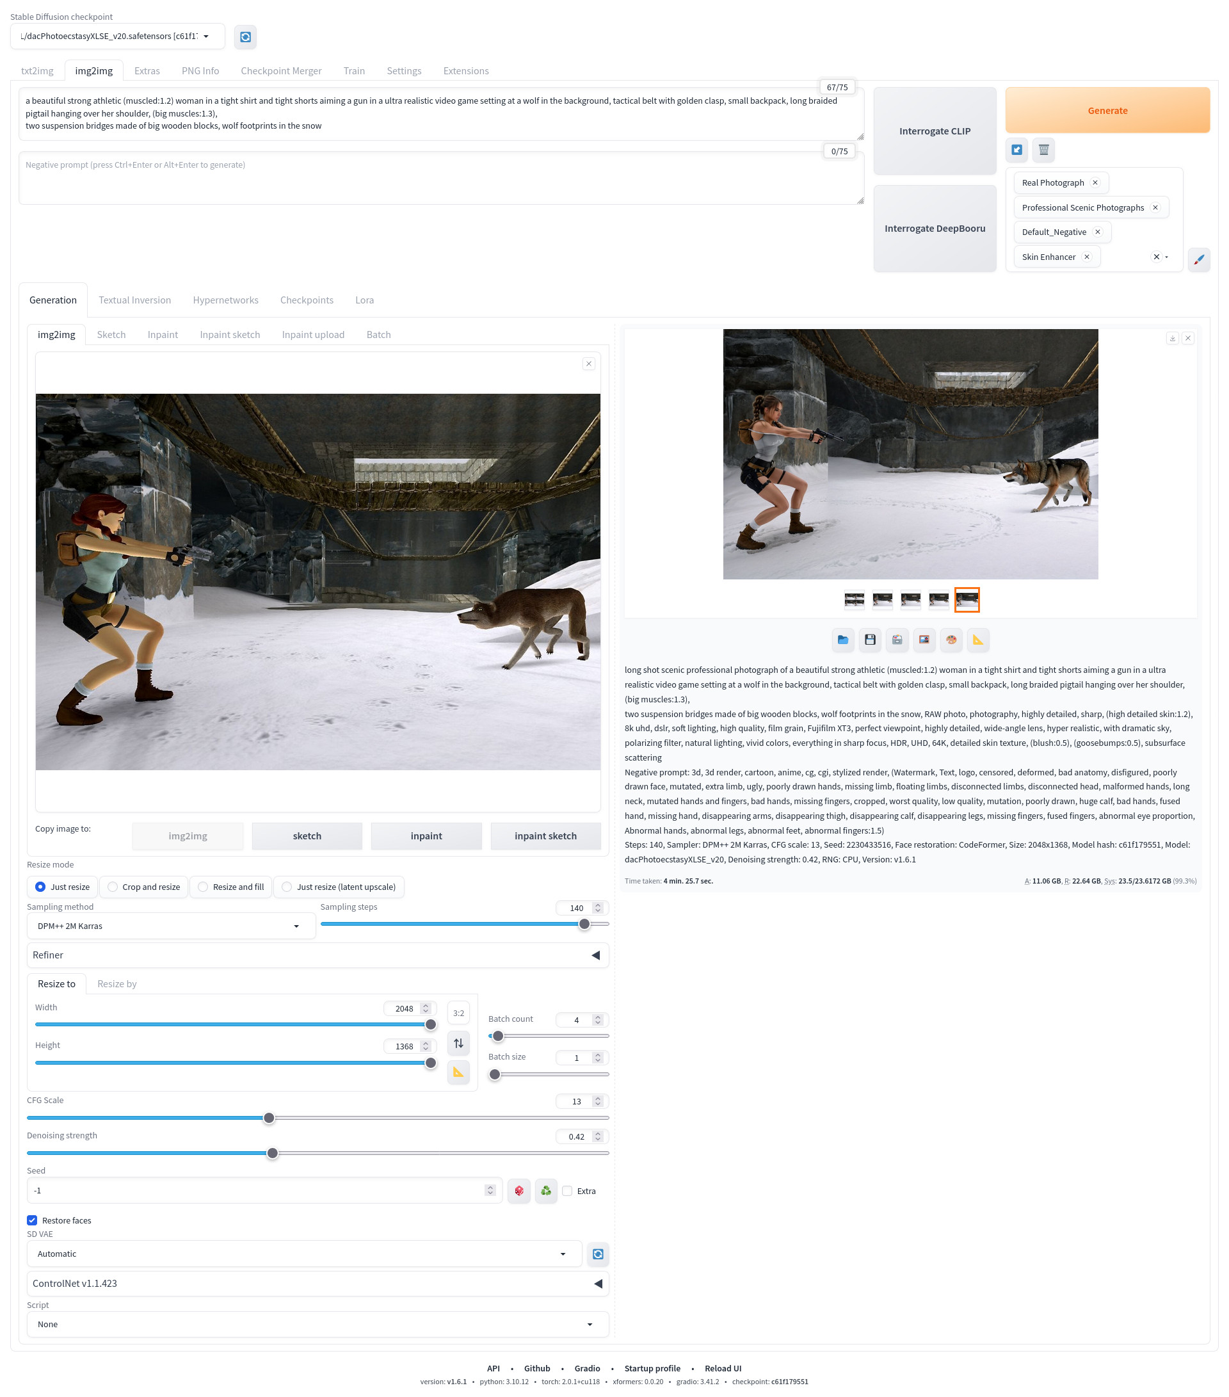
Task: Open the Extras tab
Action: 147,71
